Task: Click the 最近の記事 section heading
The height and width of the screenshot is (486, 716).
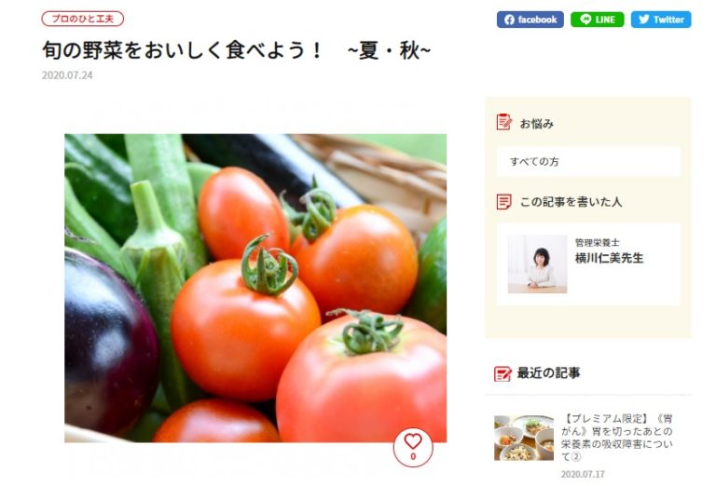Action: tap(548, 373)
